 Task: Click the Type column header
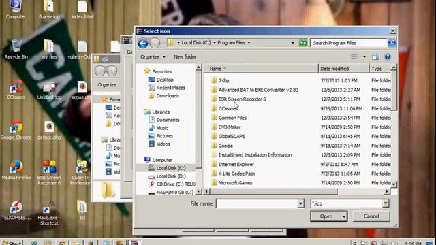pos(380,69)
